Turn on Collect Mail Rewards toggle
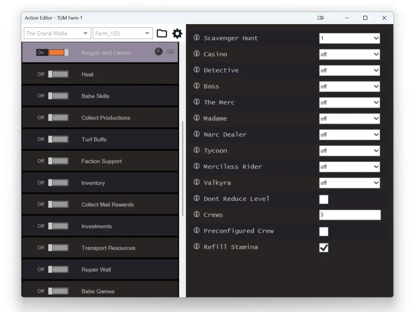412x312 pixels. [x=58, y=205]
